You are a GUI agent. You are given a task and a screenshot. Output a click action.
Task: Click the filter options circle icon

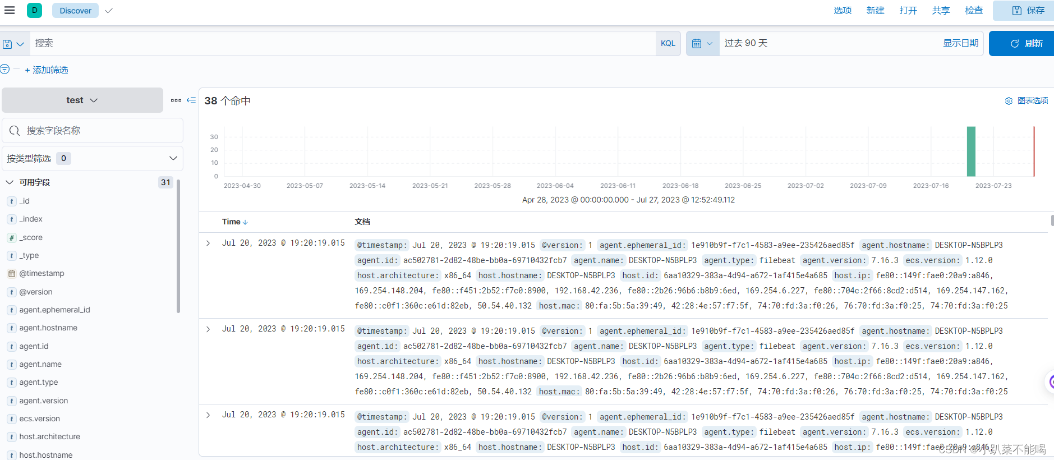click(5, 69)
